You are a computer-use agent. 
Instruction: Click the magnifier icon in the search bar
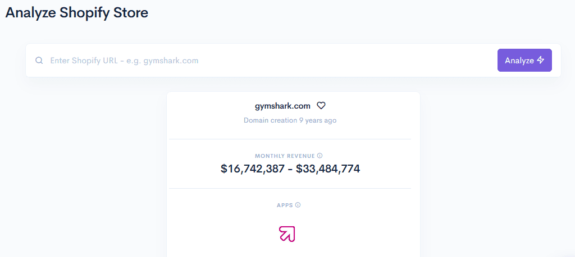tap(39, 60)
